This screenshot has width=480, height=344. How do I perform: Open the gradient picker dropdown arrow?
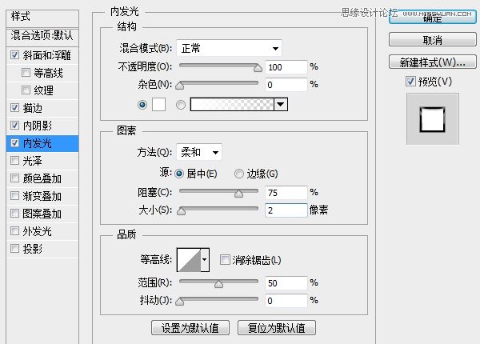[x=281, y=105]
